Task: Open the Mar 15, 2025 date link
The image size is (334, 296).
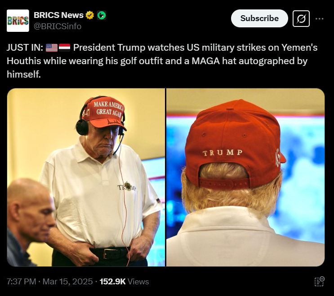Action: click(x=67, y=282)
